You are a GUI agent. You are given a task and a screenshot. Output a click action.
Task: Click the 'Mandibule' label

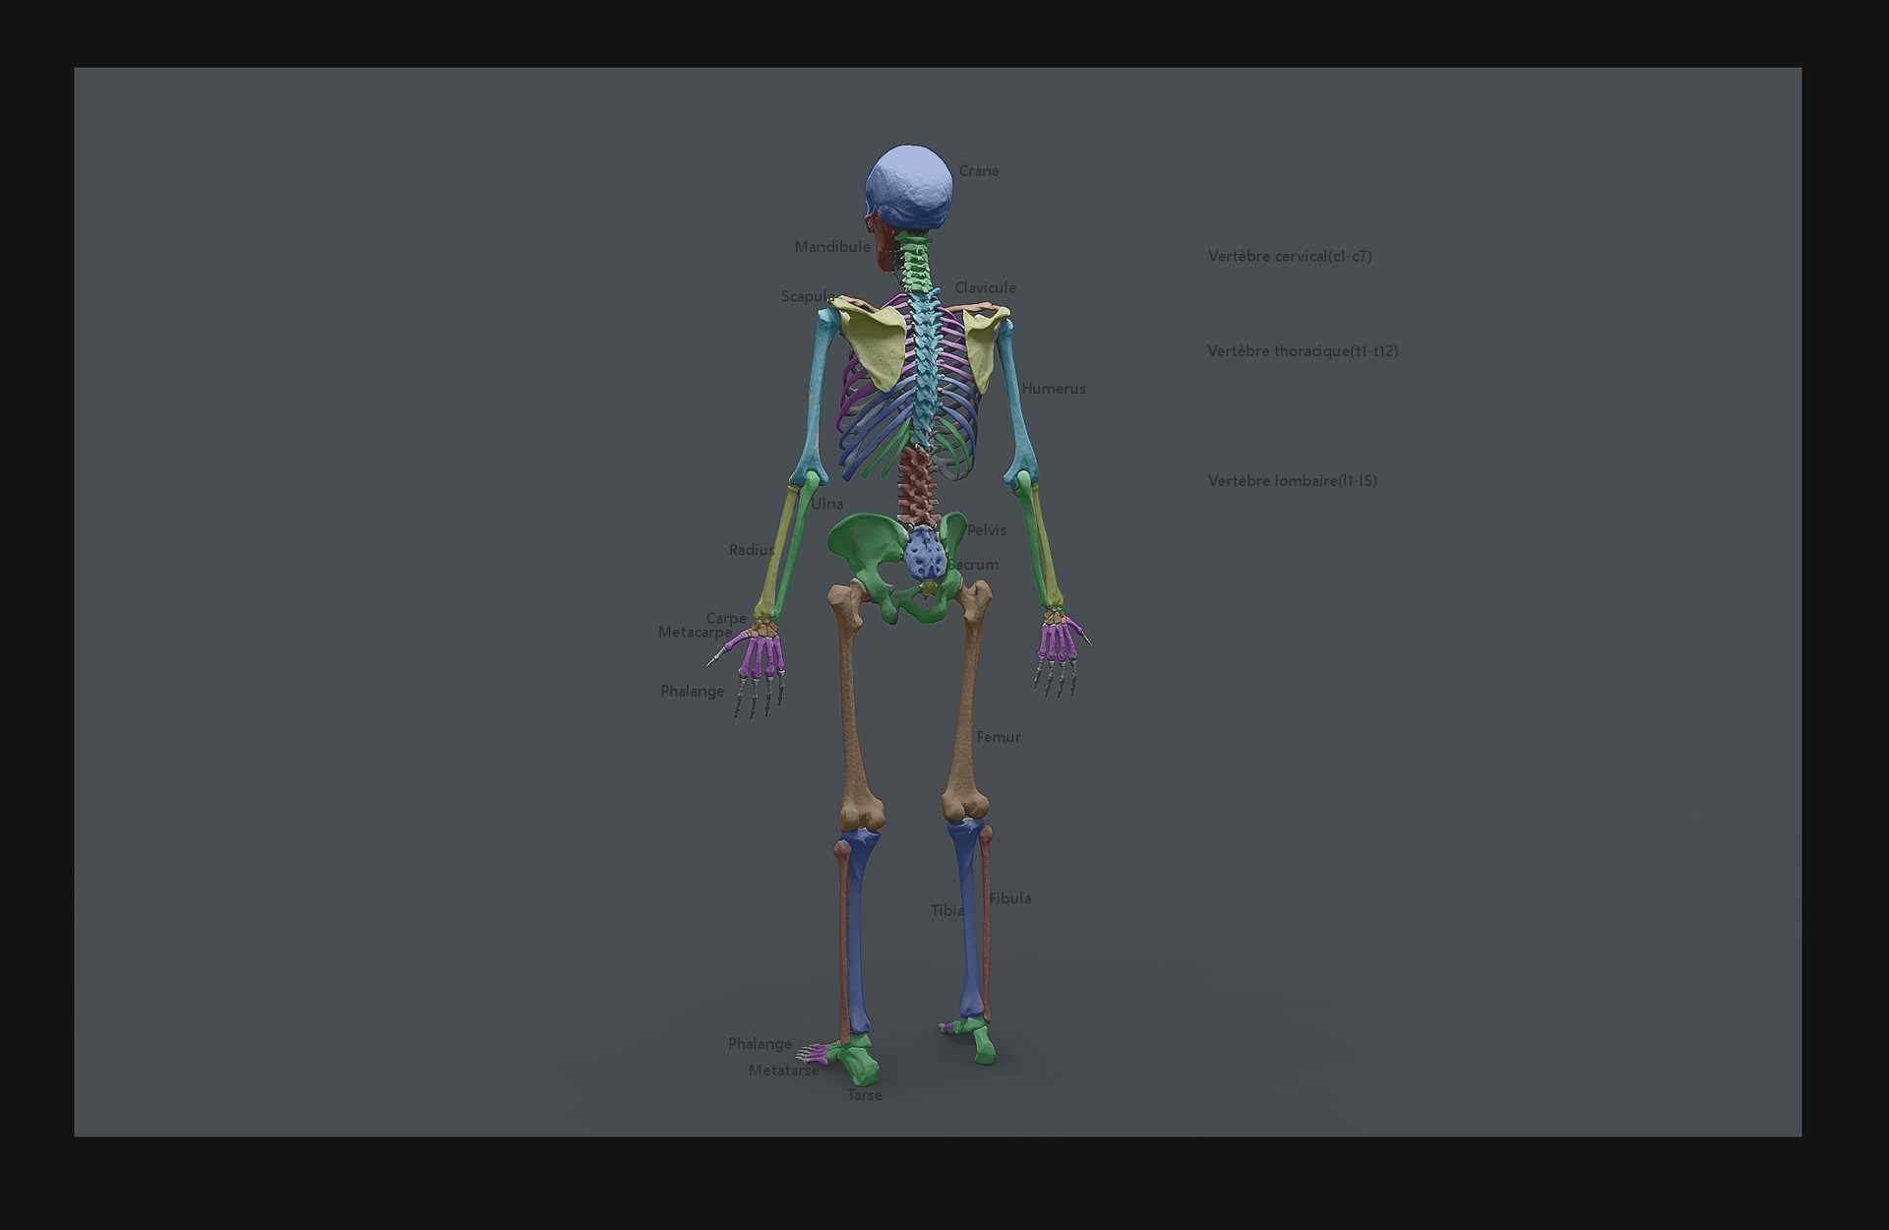[832, 246]
